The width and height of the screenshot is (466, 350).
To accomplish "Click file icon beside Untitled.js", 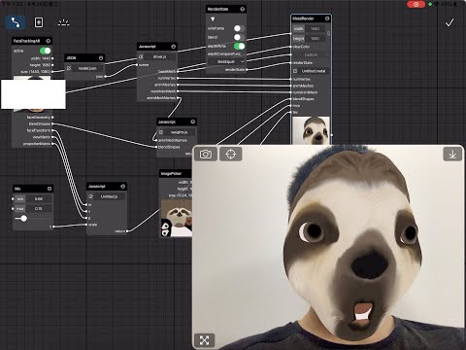I will (90, 196).
